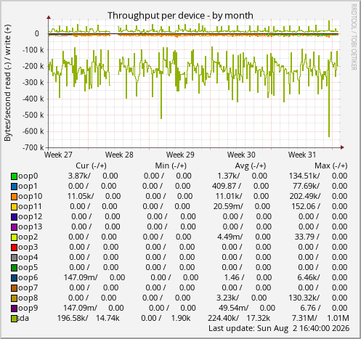Click the 'Week 29' x-axis label

pyautogui.click(x=180, y=155)
